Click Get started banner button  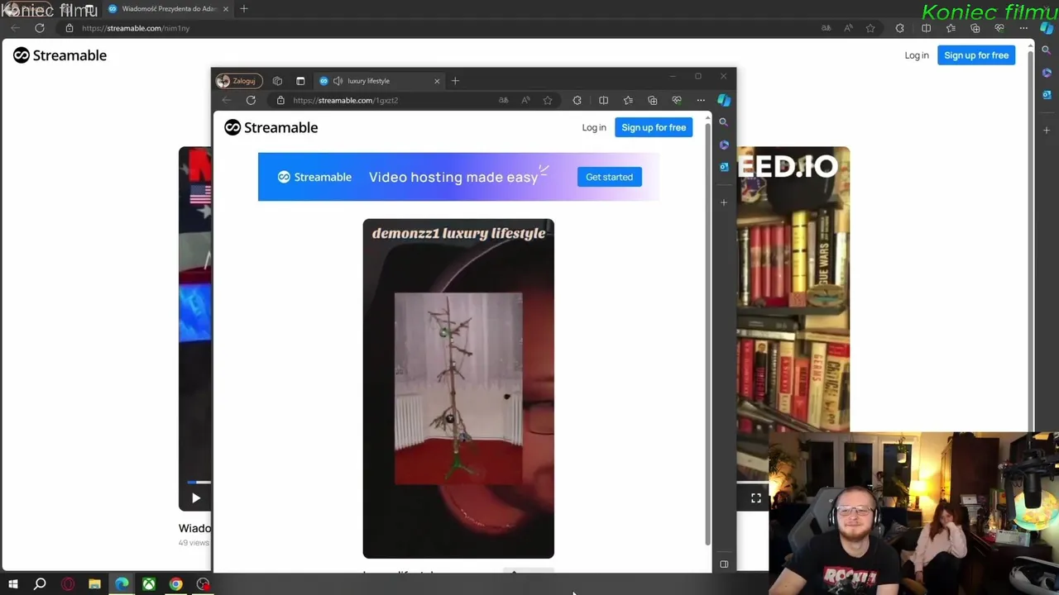609,177
